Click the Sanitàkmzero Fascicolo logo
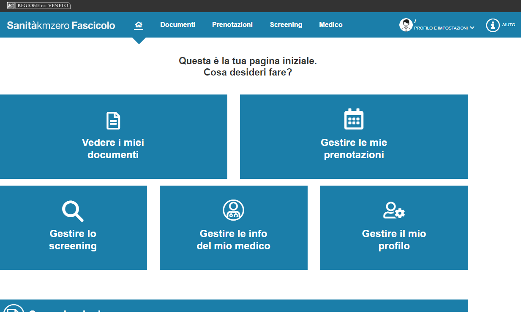Viewport: 521px width, 313px height. pos(61,25)
